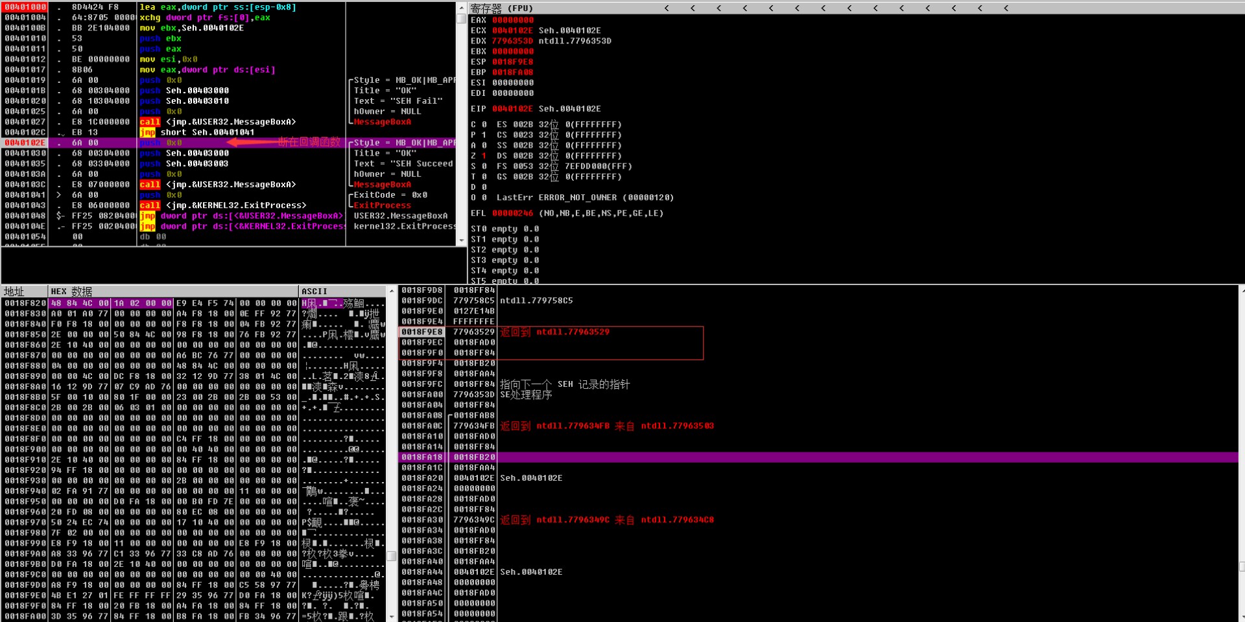Select the EBX register value
The height and width of the screenshot is (622, 1245).
[x=513, y=51]
